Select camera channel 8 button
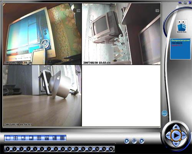The image size is (192, 154). click(x=56, y=149)
